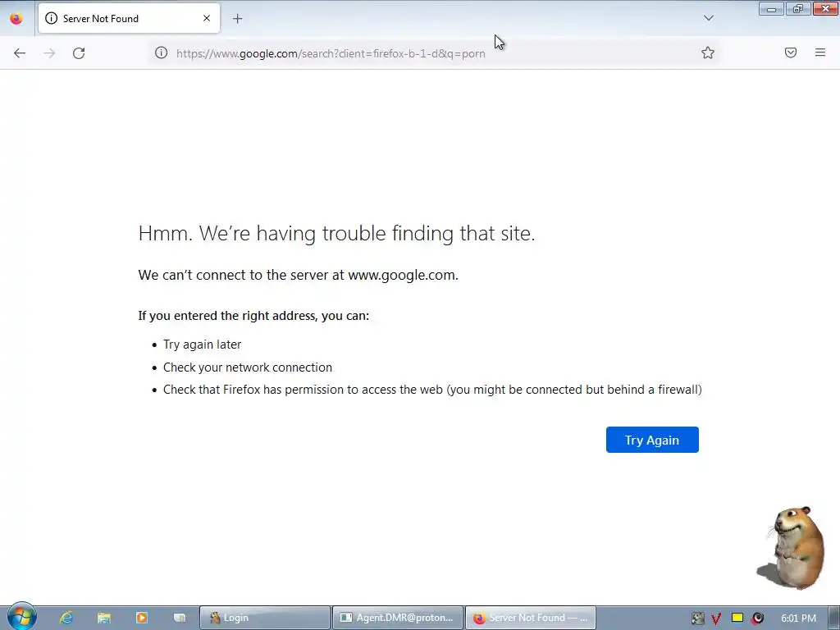Bookmark this page with the star
Screen dimensions: 840x630
[708, 52]
